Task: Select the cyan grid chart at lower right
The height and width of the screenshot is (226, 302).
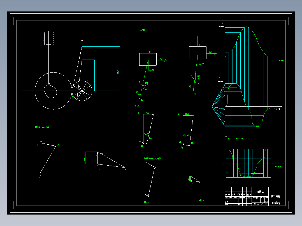Action: click(248, 163)
